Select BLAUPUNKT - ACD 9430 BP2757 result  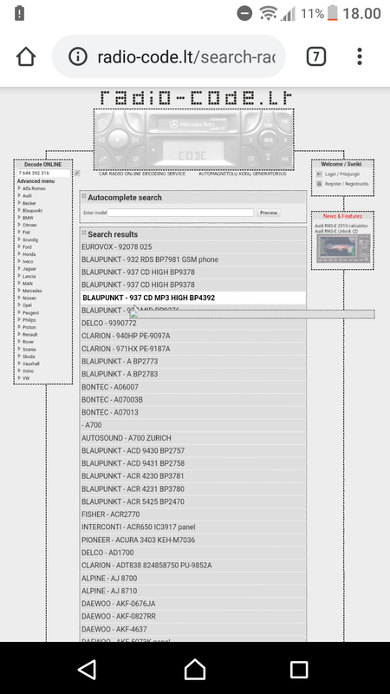(192, 450)
